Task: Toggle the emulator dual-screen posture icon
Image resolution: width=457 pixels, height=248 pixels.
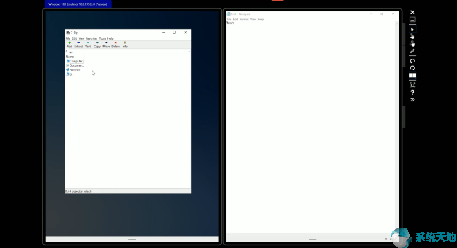Action: pyautogui.click(x=412, y=76)
